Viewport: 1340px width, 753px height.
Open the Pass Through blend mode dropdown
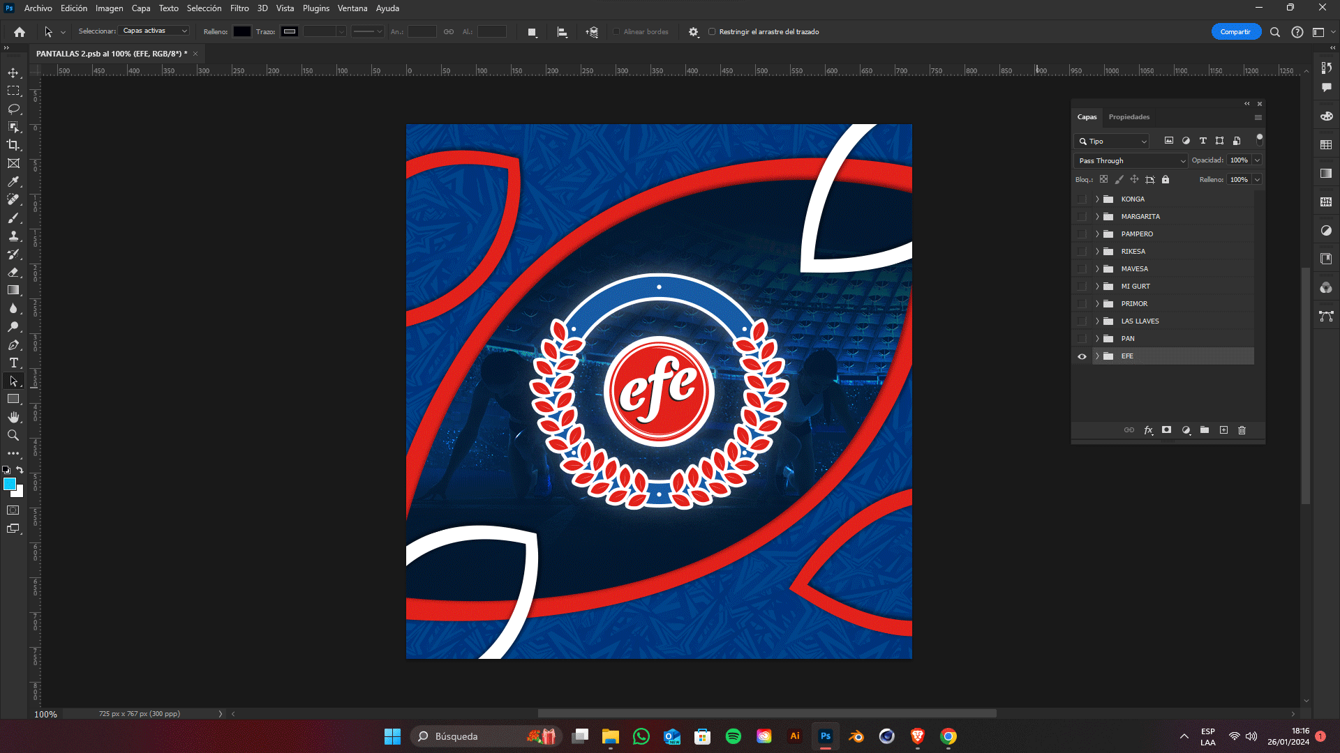[x=1131, y=161]
